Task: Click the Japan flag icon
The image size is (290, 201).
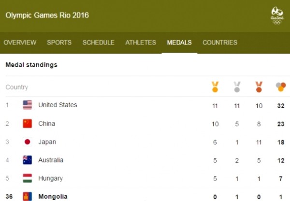Action: (x=28, y=142)
